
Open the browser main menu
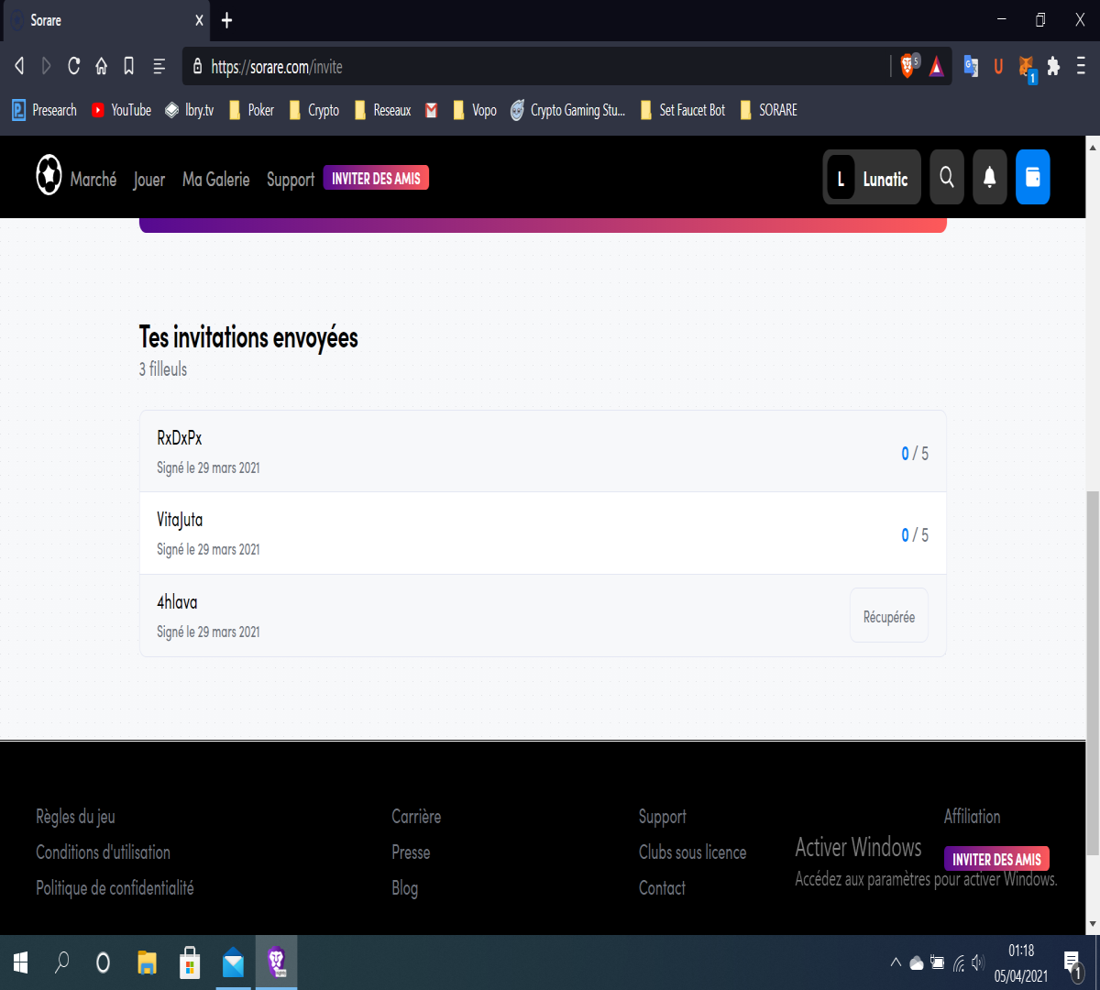click(x=1082, y=66)
